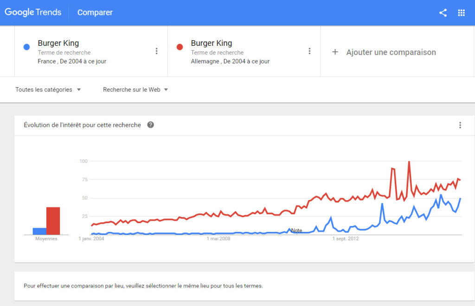Click the help question mark icon
Image resolution: width=475 pixels, height=306 pixels.
pos(150,125)
